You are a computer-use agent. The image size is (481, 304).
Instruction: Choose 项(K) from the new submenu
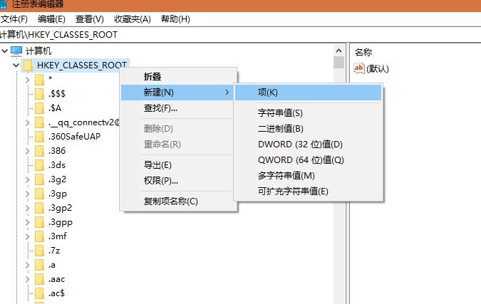tap(268, 93)
